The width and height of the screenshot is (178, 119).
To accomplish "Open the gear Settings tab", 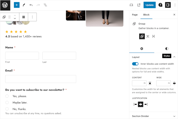I will pos(142,49).
